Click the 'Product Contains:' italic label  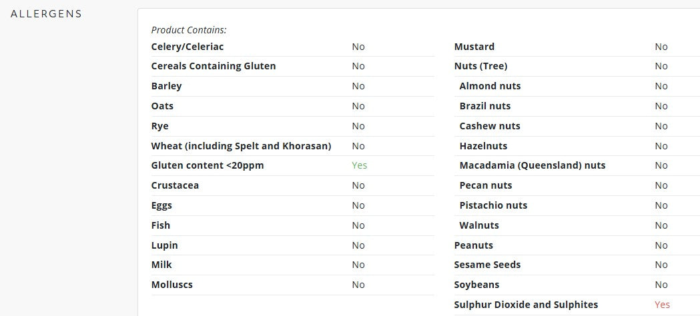188,30
